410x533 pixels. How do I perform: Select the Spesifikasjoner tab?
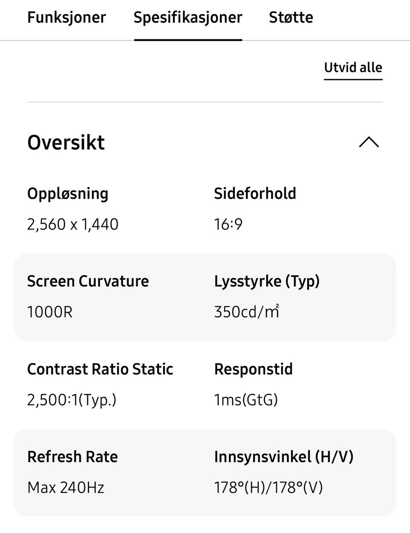pyautogui.click(x=188, y=18)
